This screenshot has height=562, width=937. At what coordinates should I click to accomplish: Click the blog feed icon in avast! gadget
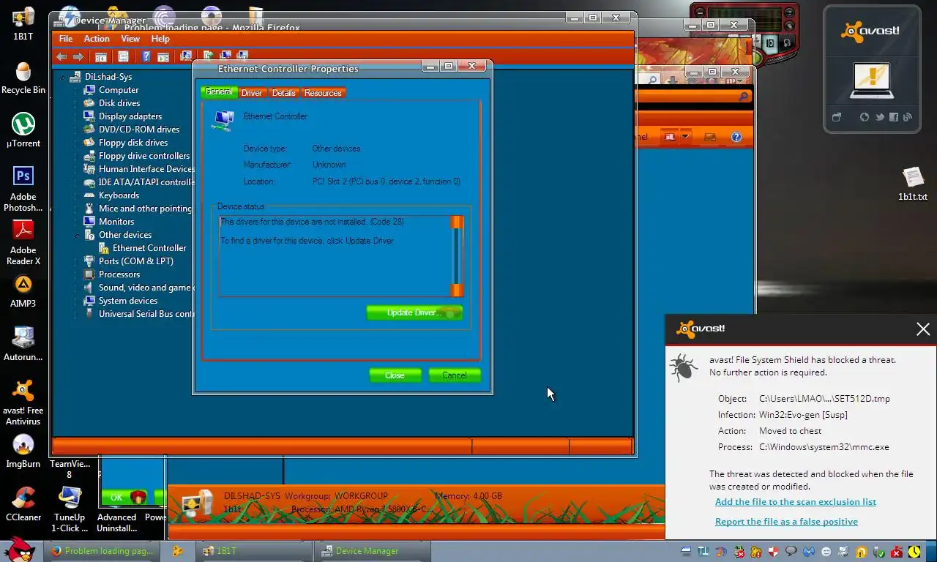click(x=908, y=117)
